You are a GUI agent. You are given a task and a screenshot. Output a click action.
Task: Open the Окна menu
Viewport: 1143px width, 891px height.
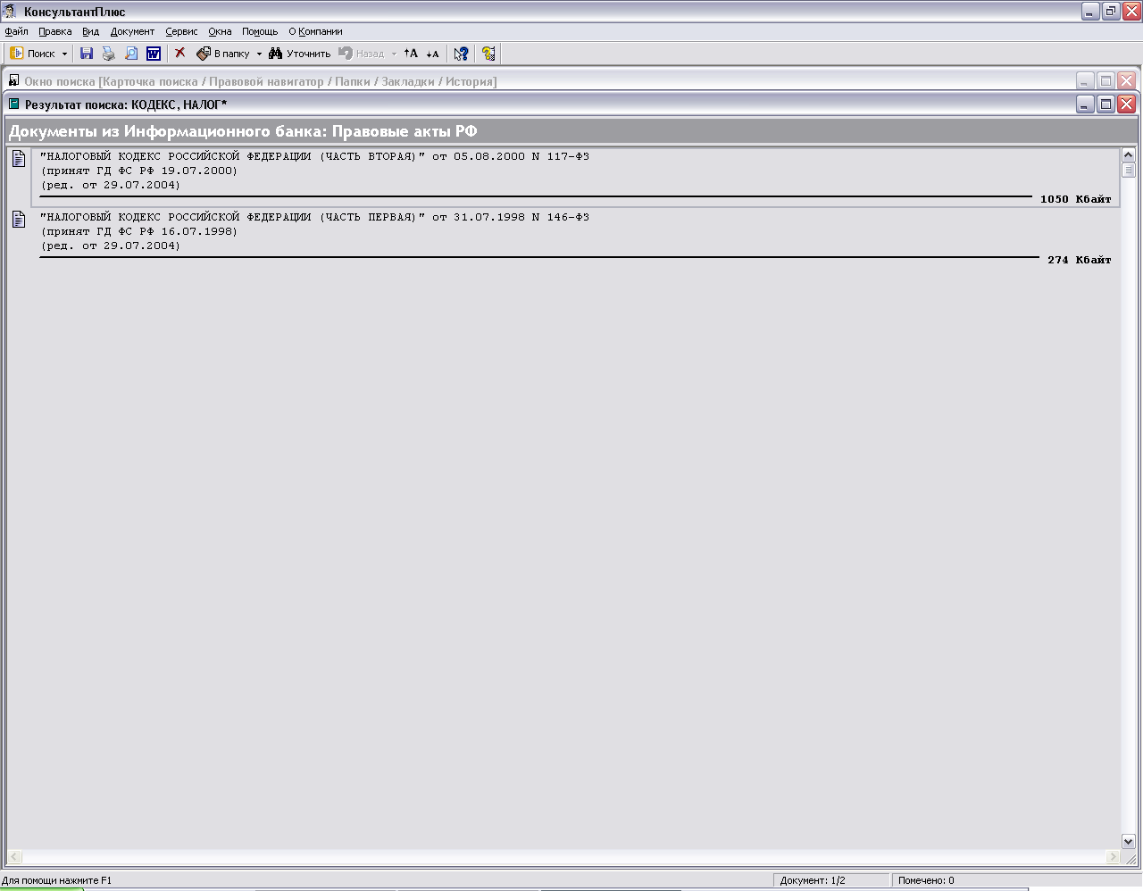(220, 31)
